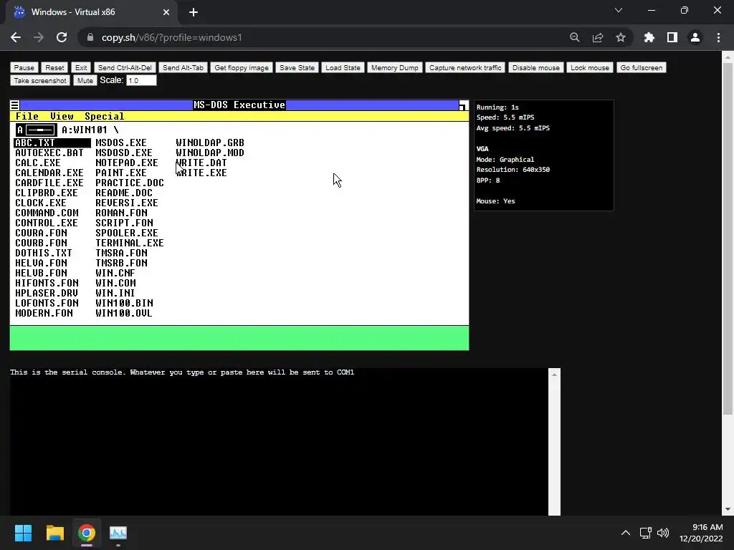Select the file NOTEPAD.EXE
734x550 pixels.
(x=127, y=163)
